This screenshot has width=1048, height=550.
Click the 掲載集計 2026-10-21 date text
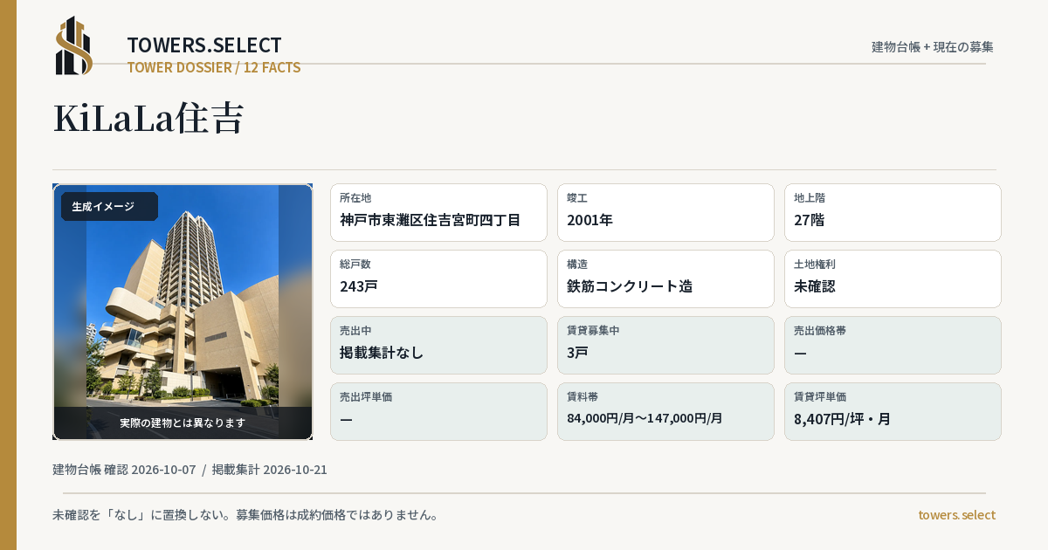[270, 470]
